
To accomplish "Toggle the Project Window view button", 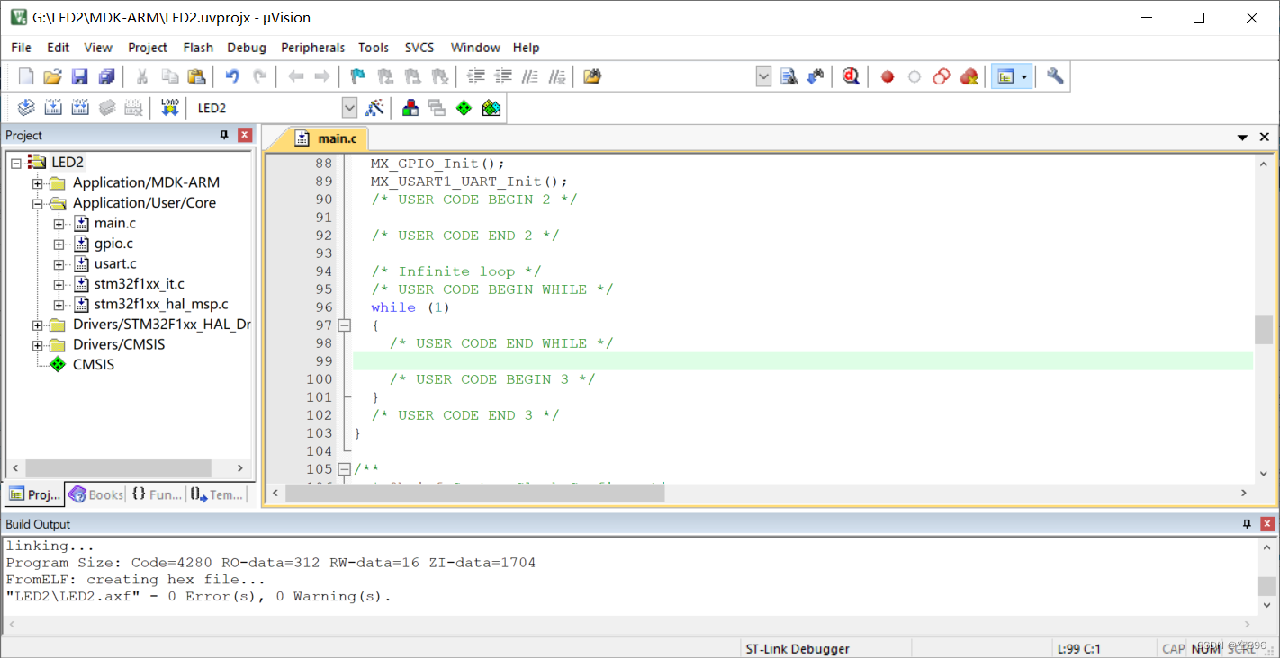I will click(x=1005, y=77).
